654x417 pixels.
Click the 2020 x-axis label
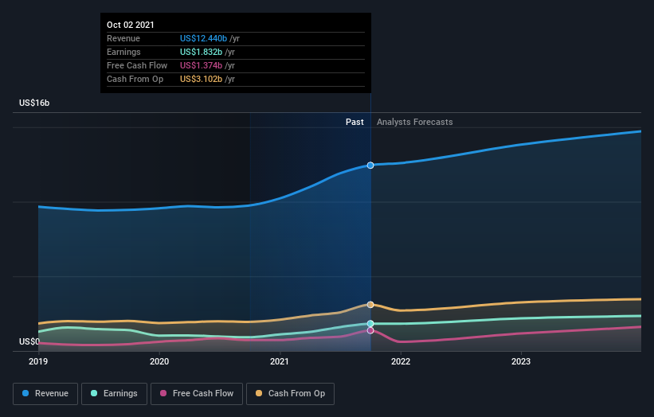(159, 361)
